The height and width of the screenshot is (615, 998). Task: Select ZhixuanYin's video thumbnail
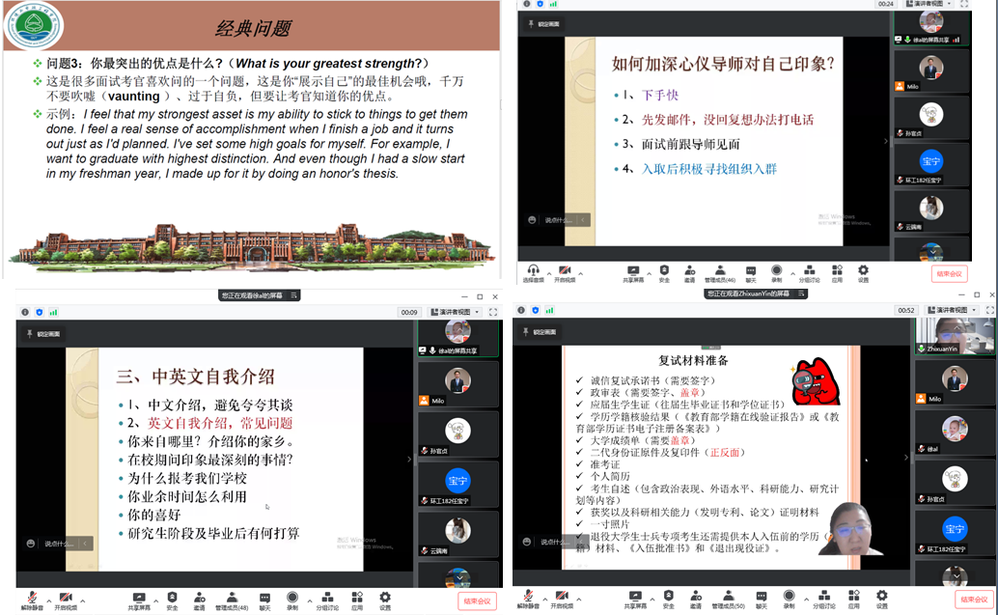click(954, 335)
